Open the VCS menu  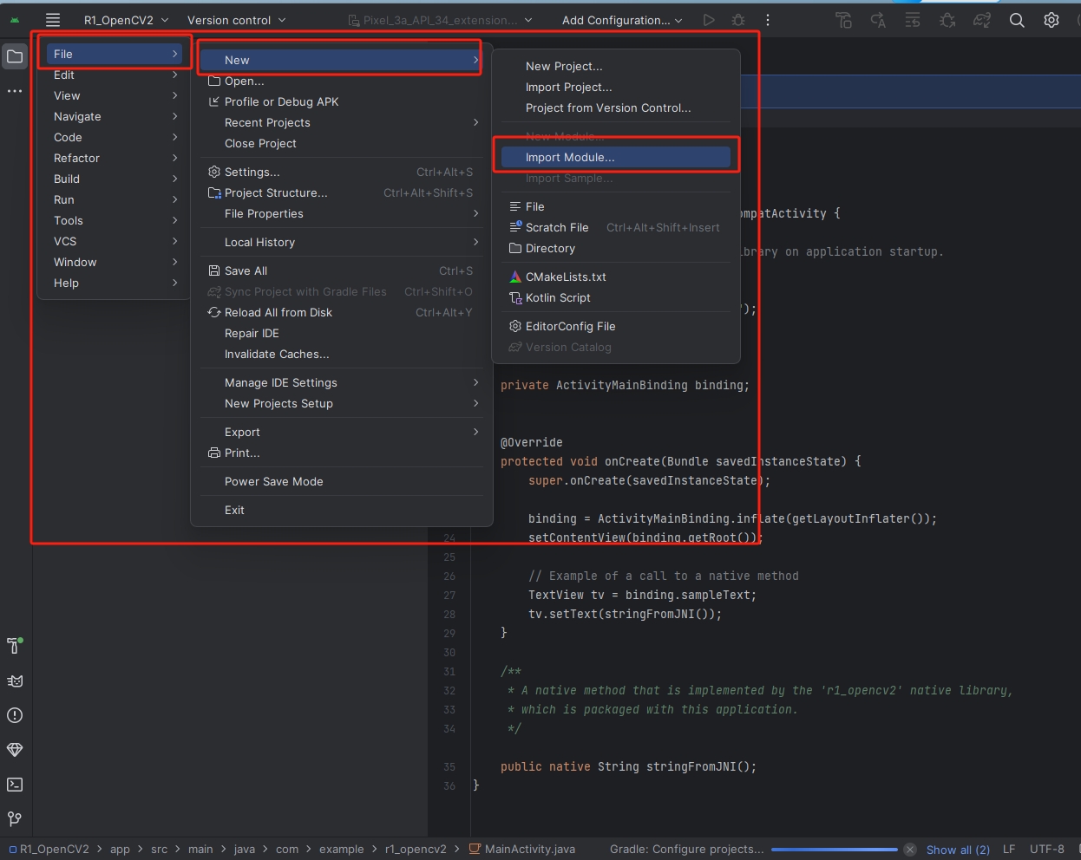click(x=115, y=241)
